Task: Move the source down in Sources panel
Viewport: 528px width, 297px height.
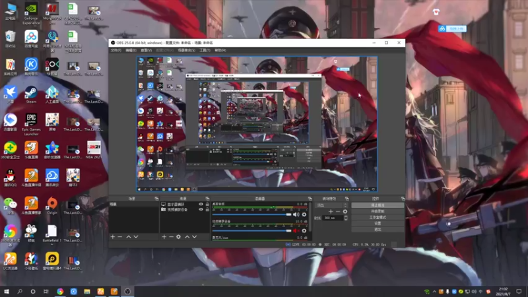Action: click(194, 237)
